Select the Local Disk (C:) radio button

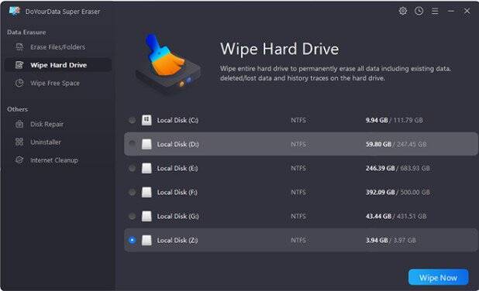click(132, 120)
